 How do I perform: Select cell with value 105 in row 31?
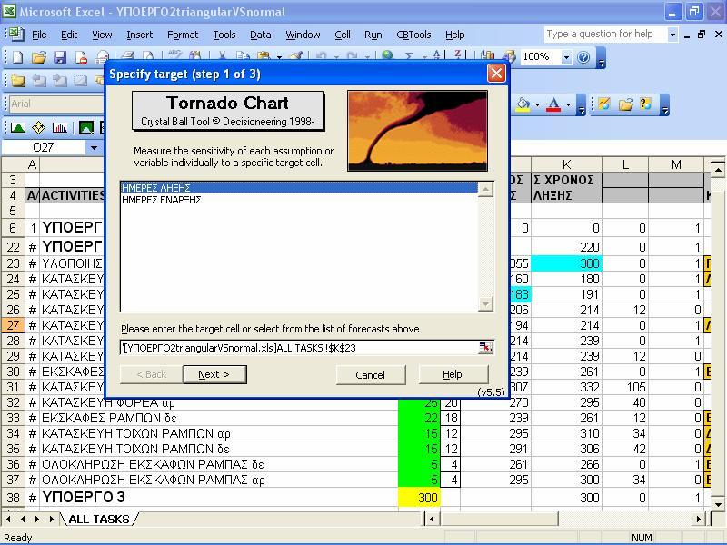pyautogui.click(x=624, y=387)
